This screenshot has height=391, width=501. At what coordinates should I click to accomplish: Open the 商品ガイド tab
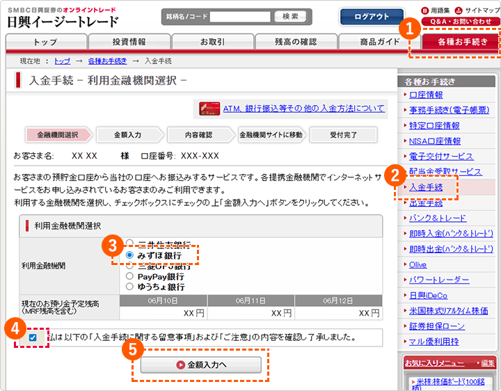pyautogui.click(x=380, y=42)
